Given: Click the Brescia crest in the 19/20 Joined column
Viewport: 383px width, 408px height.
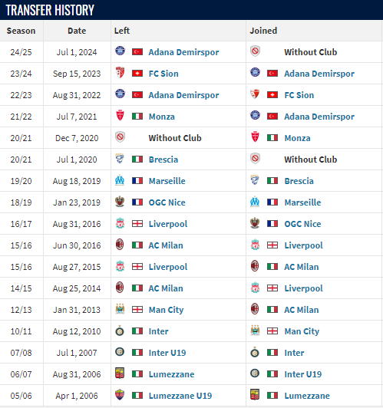Looking at the screenshot, I should 255,180.
